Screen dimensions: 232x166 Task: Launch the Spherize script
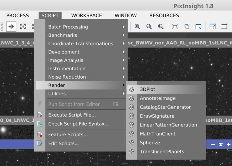coord(166,143)
